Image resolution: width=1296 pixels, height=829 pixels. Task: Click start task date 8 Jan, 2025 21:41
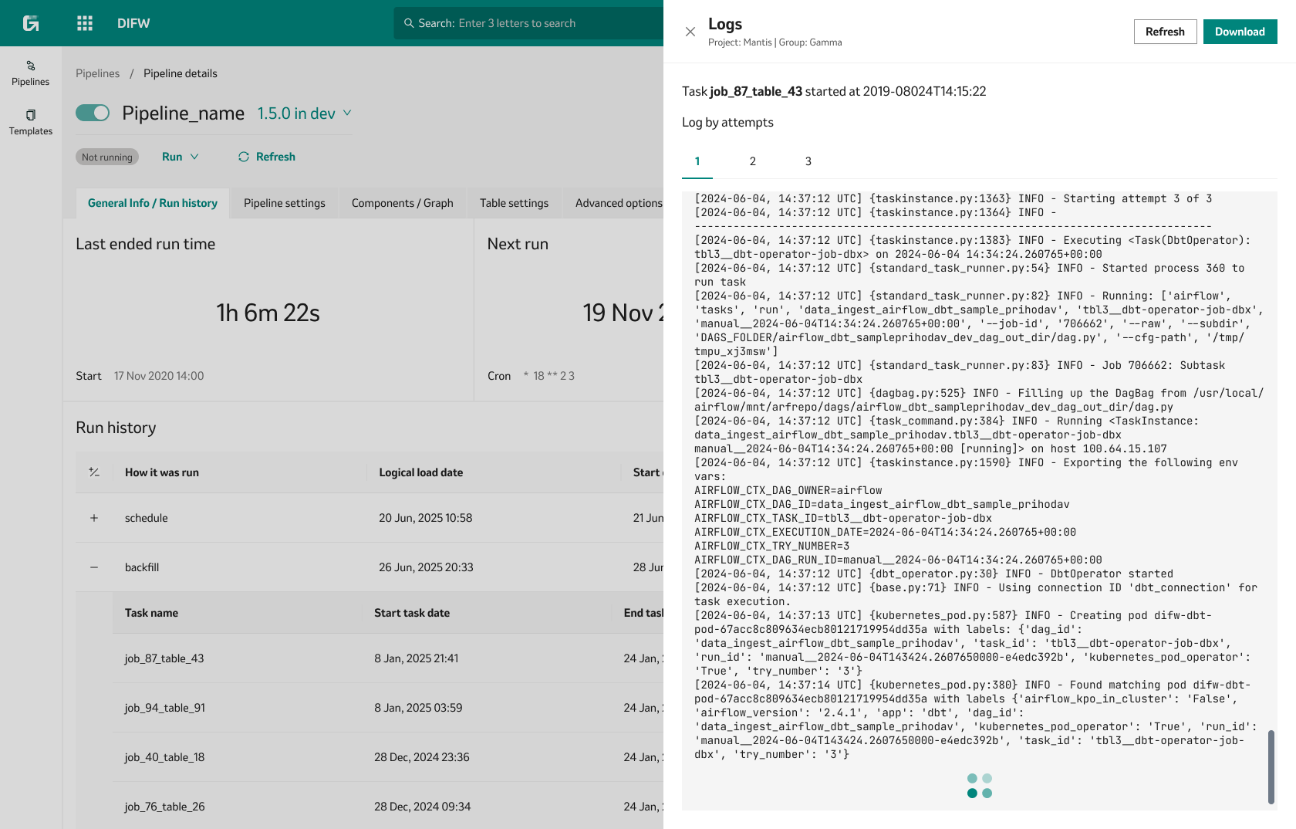click(417, 658)
